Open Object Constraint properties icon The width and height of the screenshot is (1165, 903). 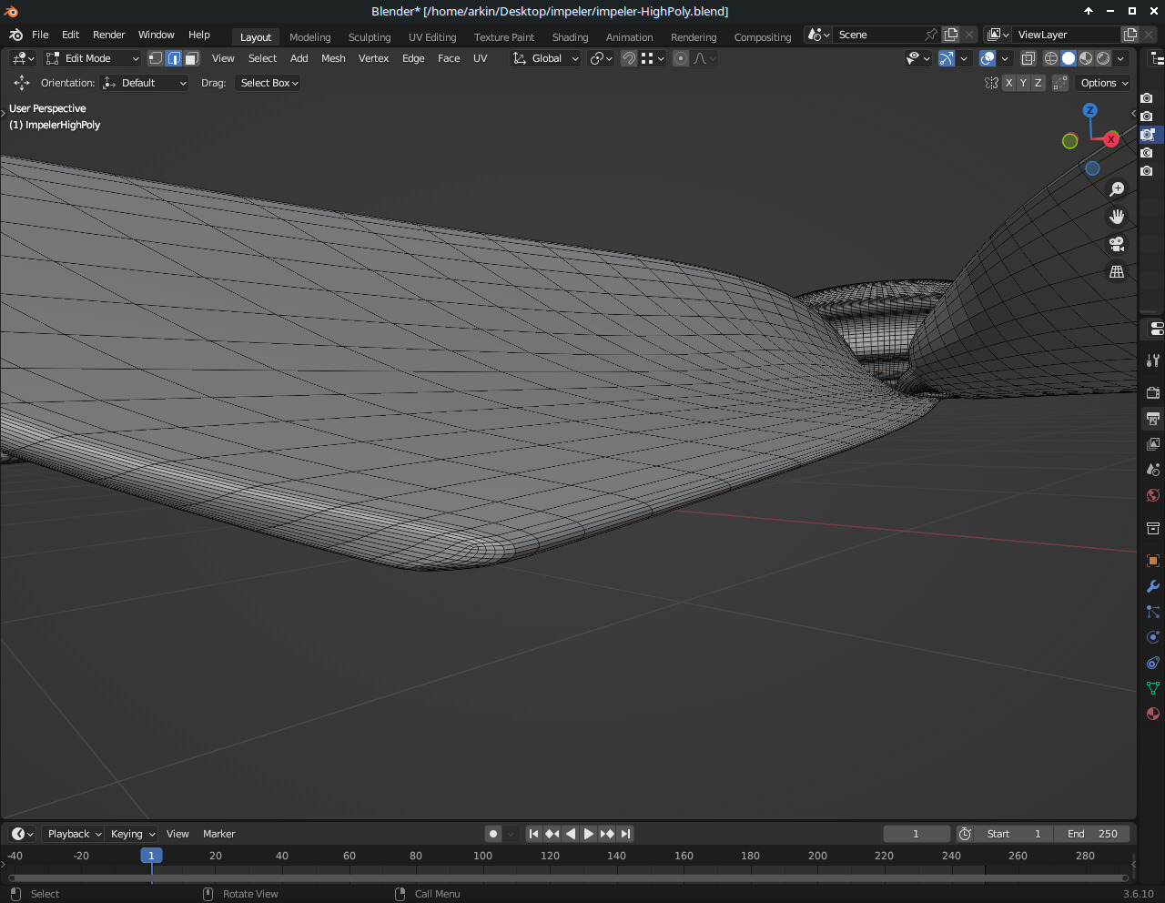pos(1153,663)
